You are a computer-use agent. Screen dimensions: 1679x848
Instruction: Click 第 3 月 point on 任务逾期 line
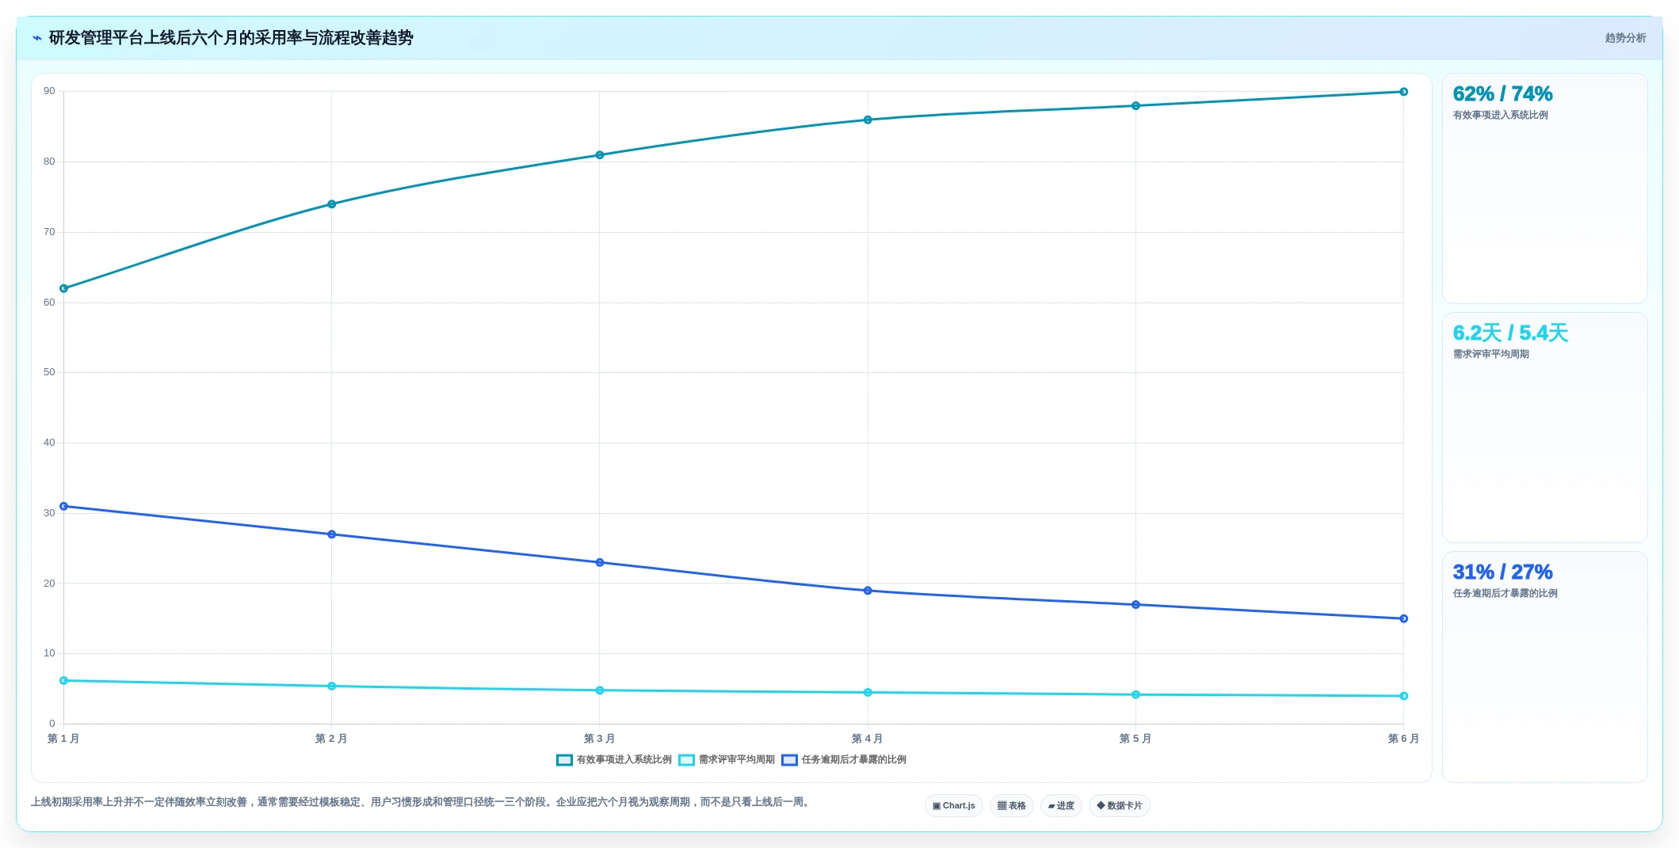tap(600, 563)
